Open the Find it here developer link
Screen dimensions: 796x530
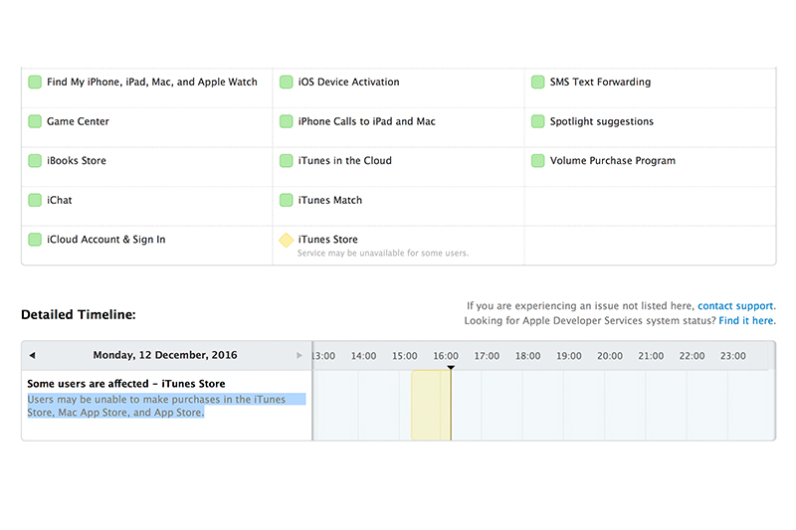pos(747,321)
